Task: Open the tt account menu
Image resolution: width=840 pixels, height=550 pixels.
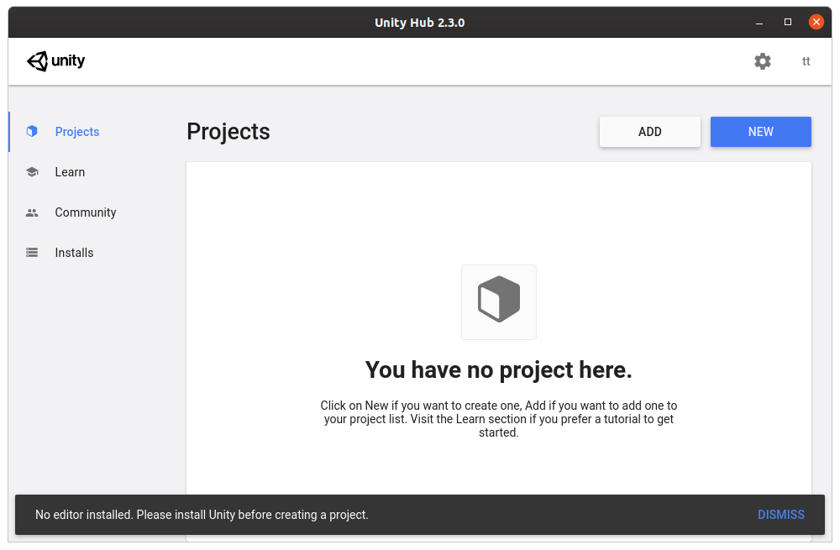Action: pyautogui.click(x=806, y=60)
